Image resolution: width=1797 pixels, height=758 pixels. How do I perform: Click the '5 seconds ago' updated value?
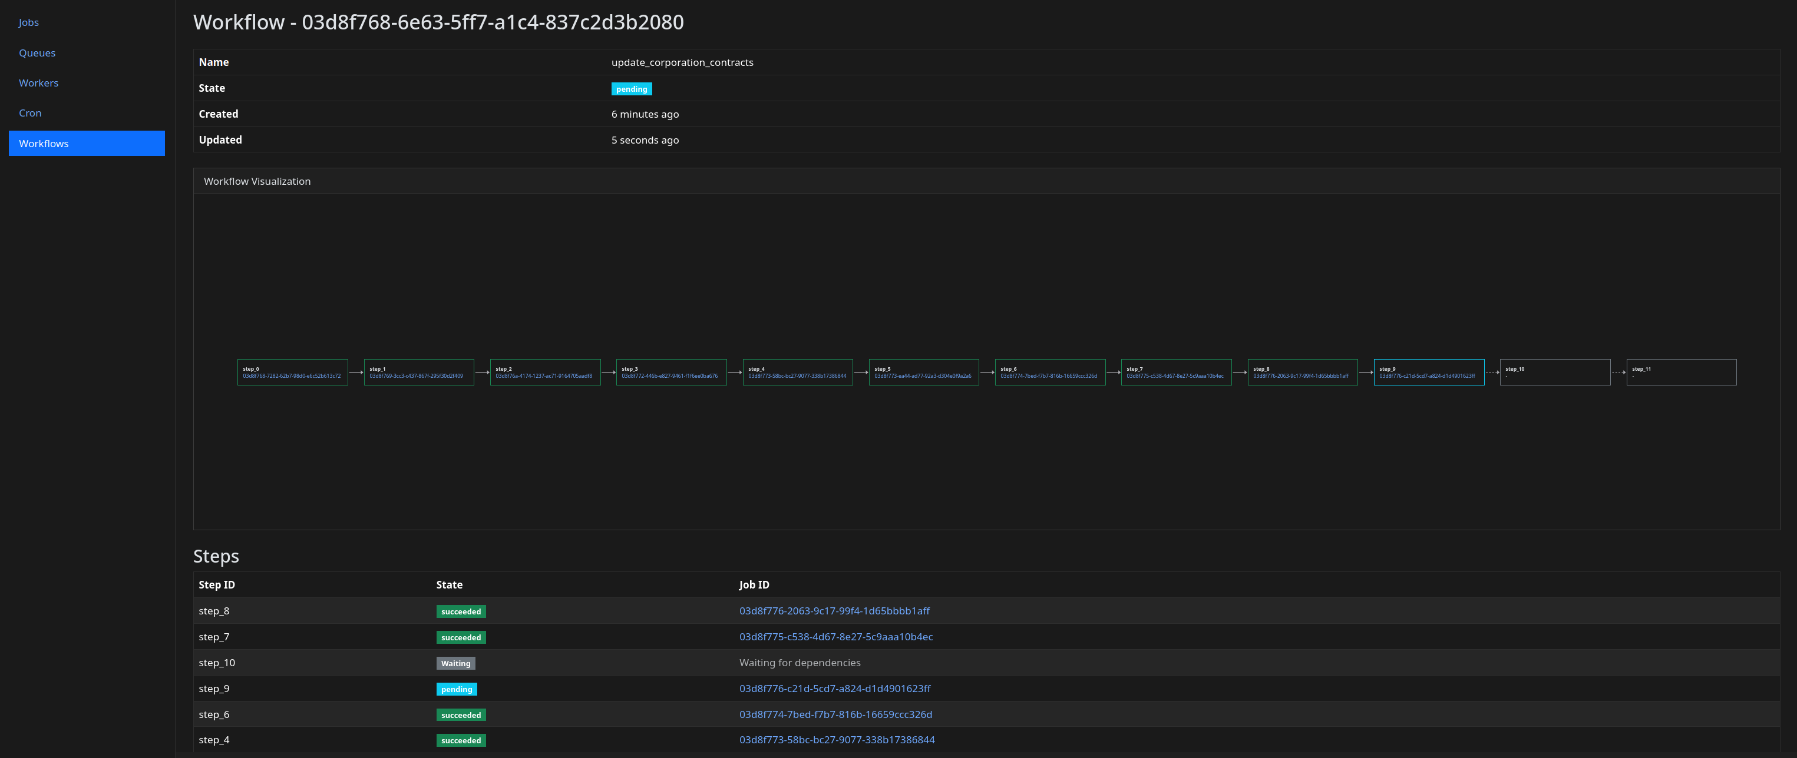(645, 140)
